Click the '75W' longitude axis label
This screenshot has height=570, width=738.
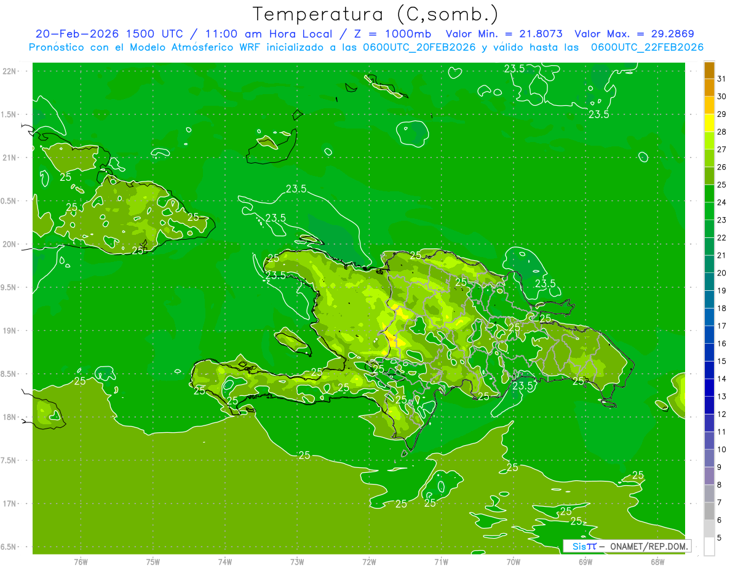tap(153, 562)
